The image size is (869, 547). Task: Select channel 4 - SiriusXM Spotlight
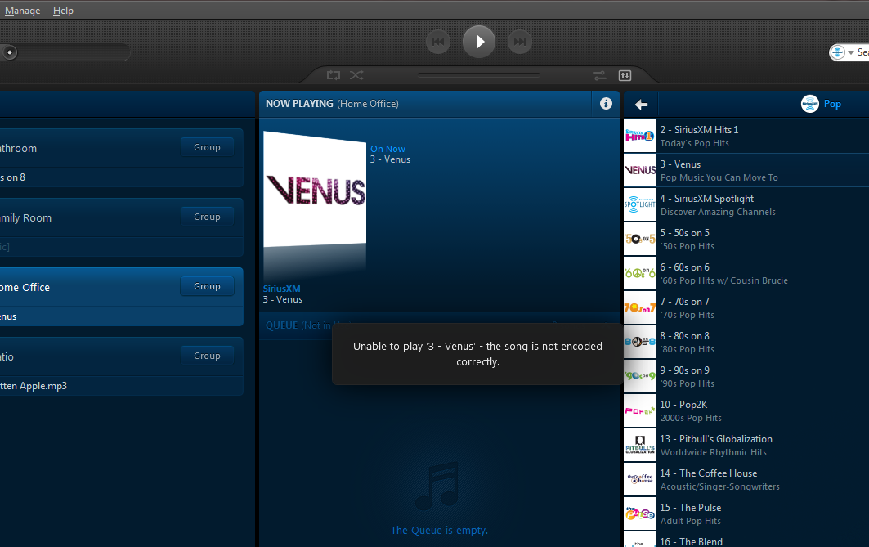[x=746, y=204]
